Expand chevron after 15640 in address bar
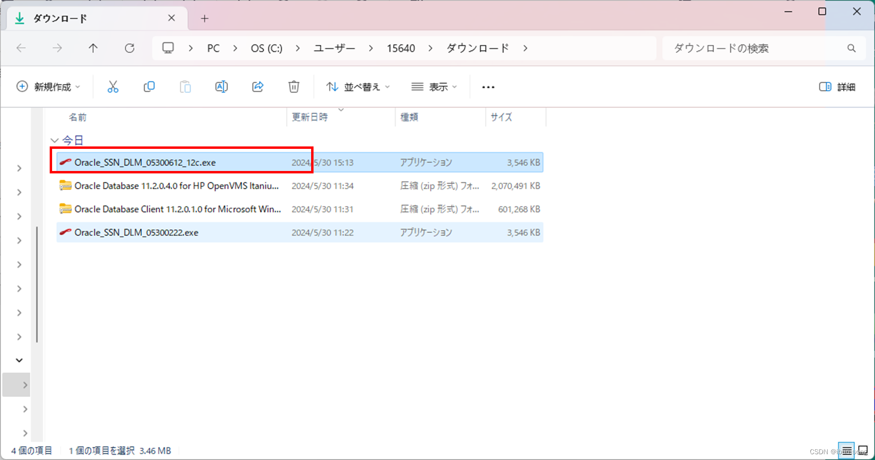 click(430, 48)
